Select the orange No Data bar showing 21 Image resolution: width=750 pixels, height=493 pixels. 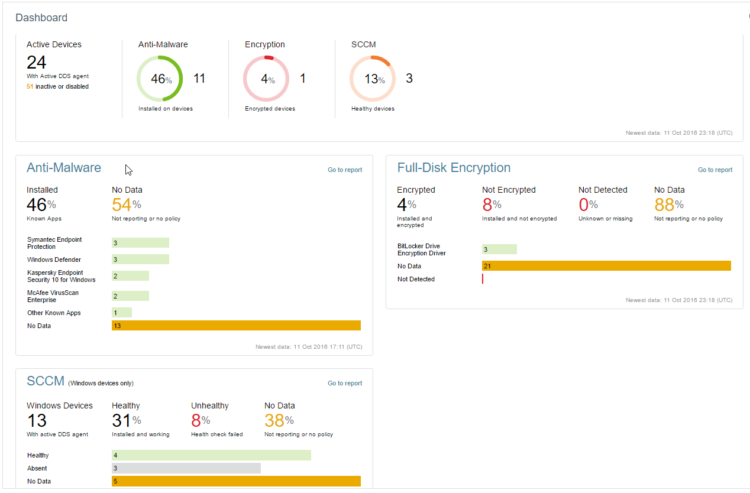point(606,265)
